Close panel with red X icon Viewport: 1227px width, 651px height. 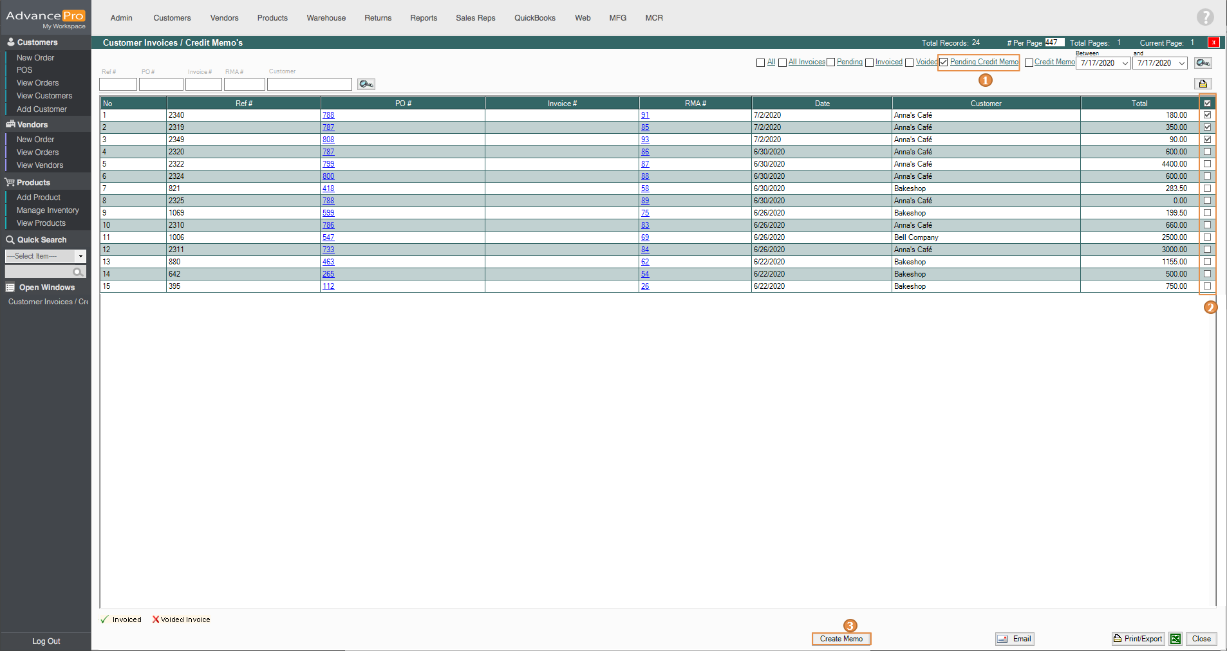pyautogui.click(x=1213, y=42)
